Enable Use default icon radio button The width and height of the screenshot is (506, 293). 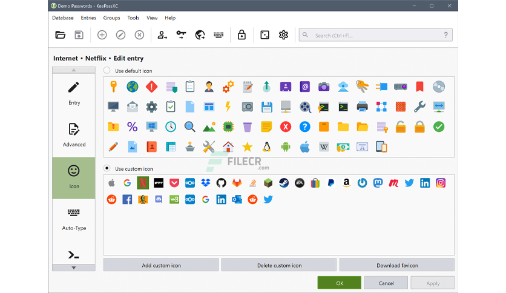point(107,70)
